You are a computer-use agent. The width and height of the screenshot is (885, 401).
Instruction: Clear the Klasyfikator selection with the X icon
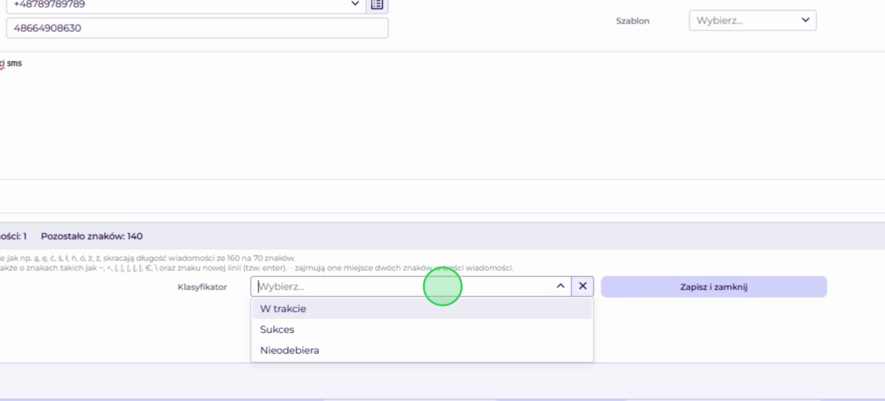pyautogui.click(x=583, y=286)
